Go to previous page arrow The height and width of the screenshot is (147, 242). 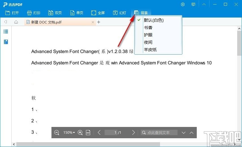pyautogui.click(x=99, y=133)
